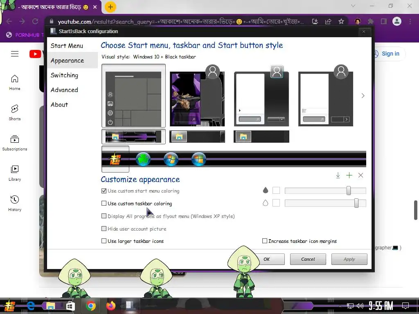Open Chrome tab search dropdown arrow
Viewport: 419px width, 314px height.
(x=353, y=6)
